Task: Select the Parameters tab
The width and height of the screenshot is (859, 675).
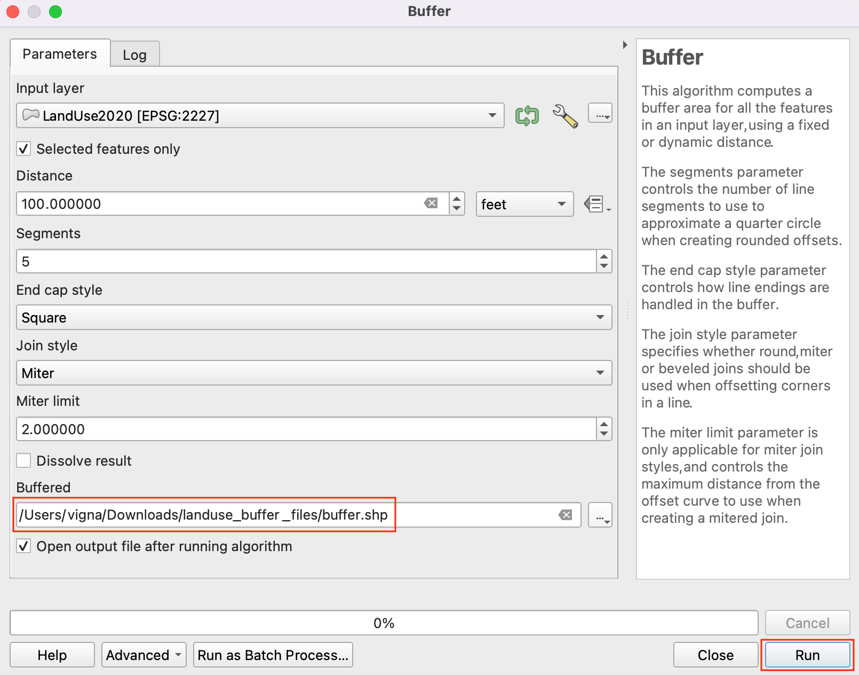Action: 60,54
